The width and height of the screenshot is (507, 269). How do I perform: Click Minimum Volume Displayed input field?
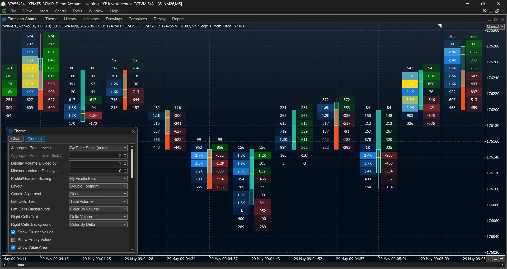pos(96,171)
